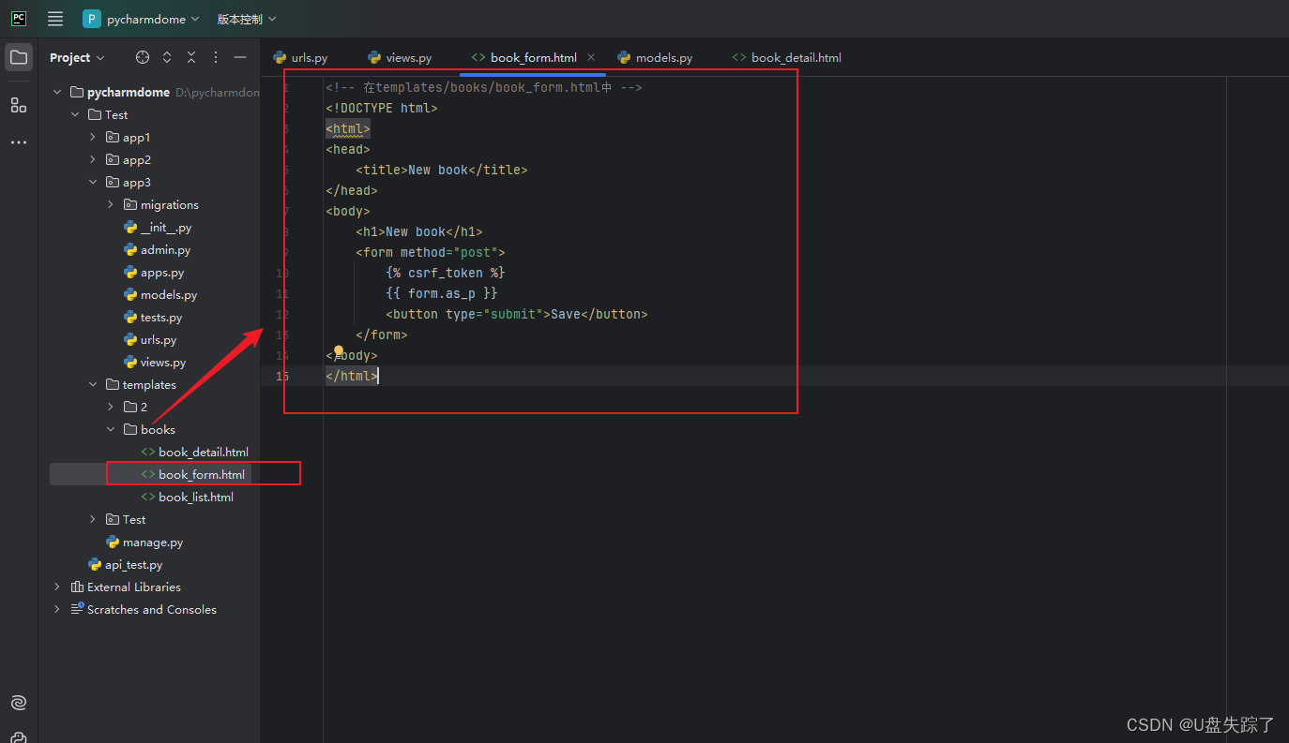The image size is (1289, 743).
Task: Select the Structure tool window icon
Action: [19, 105]
